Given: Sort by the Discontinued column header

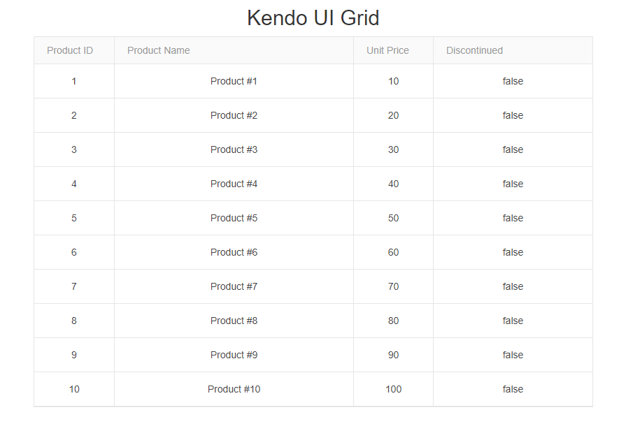Looking at the screenshot, I should (474, 50).
